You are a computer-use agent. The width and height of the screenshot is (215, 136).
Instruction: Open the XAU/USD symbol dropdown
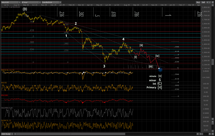coord(11,2)
